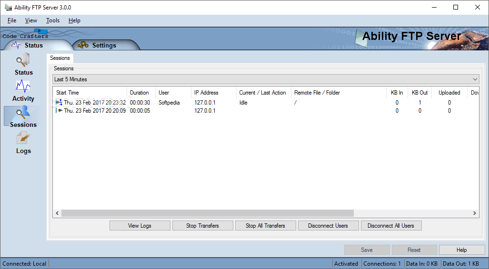This screenshot has height=269, width=489.
Task: Sort by KB Out column header
Action: [x=420, y=93]
